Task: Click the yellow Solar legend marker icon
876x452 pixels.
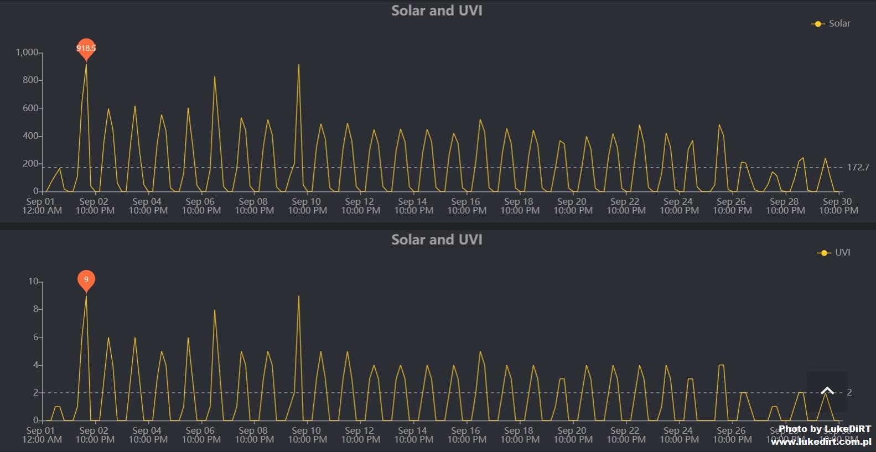Action: coord(817,24)
